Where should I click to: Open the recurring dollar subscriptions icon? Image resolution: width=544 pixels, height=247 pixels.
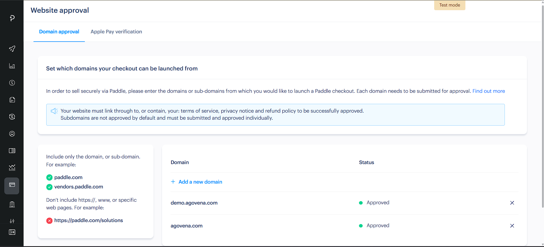click(12, 117)
